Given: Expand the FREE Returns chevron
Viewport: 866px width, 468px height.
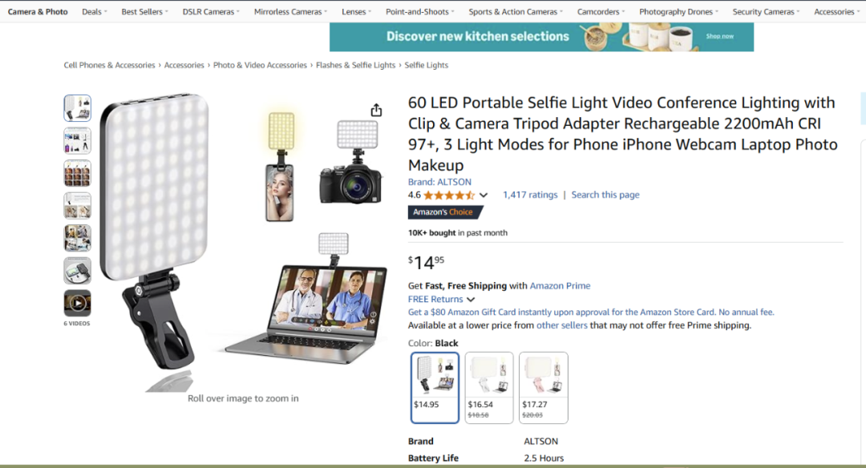Looking at the screenshot, I should click(x=471, y=299).
